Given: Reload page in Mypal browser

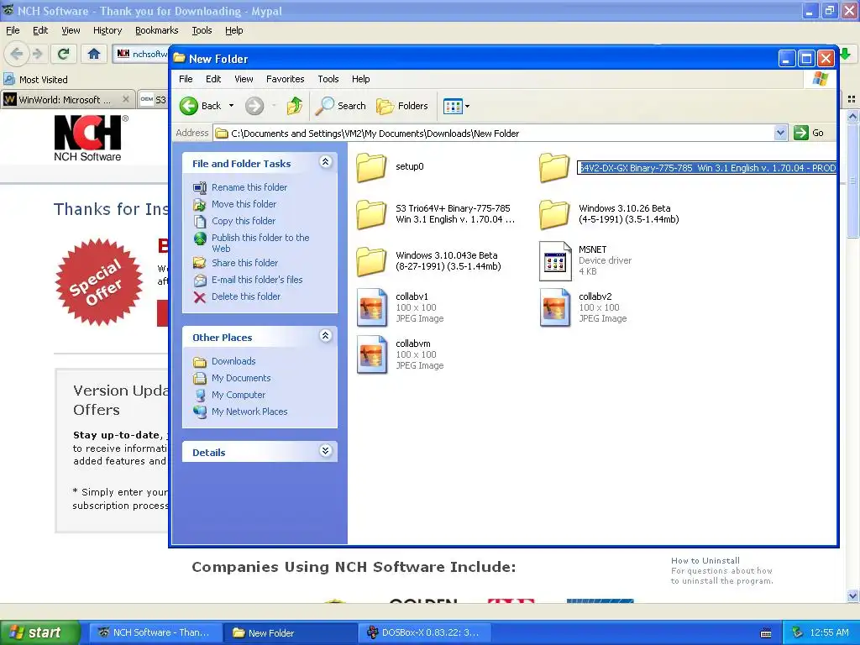Looking at the screenshot, I should 63,53.
